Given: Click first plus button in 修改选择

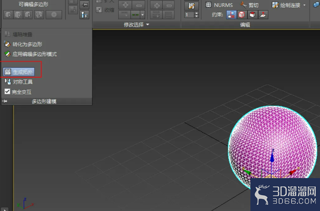Looking at the screenshot, I should pos(125,5).
